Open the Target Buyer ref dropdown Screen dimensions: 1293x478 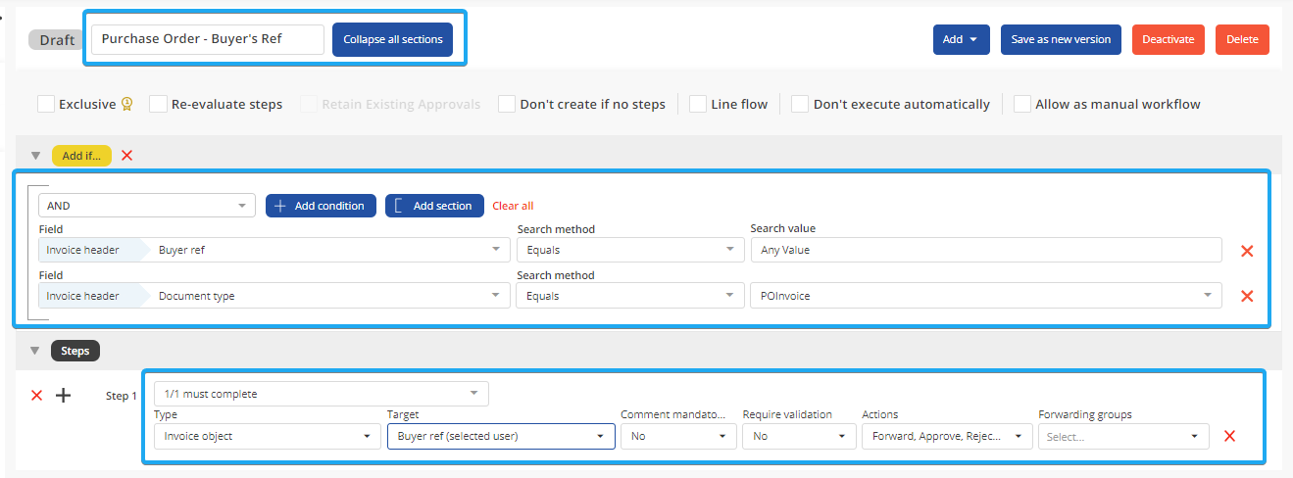501,436
